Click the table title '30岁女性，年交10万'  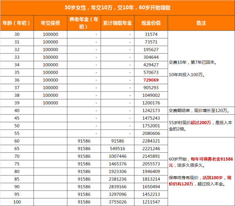pyautogui.click(x=89, y=8)
